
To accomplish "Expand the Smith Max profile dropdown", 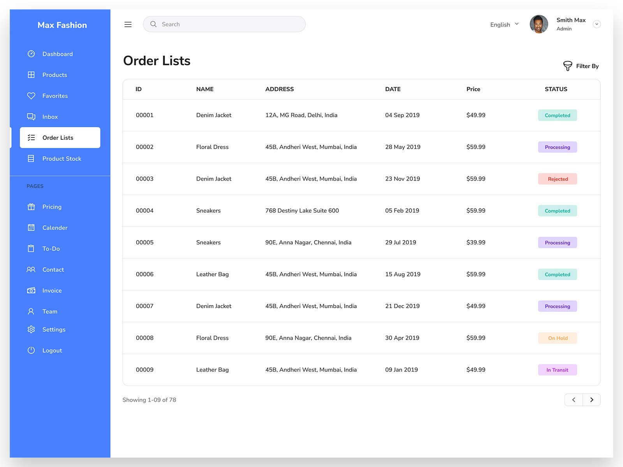I will point(597,24).
